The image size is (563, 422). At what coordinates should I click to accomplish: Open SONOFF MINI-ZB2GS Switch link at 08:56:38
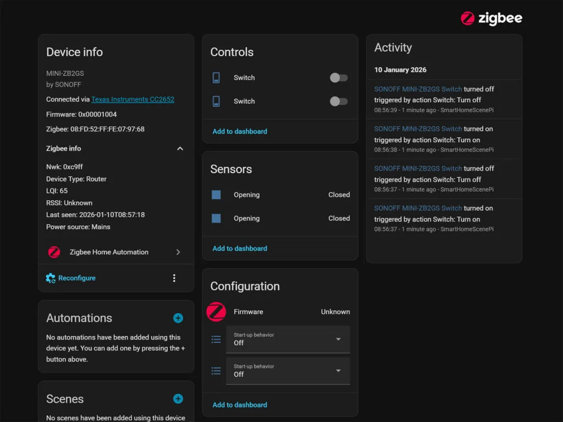[418, 129]
